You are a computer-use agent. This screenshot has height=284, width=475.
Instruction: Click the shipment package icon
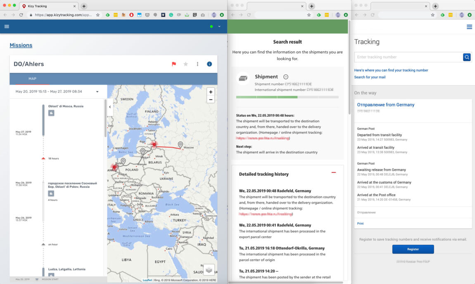pyautogui.click(x=243, y=78)
